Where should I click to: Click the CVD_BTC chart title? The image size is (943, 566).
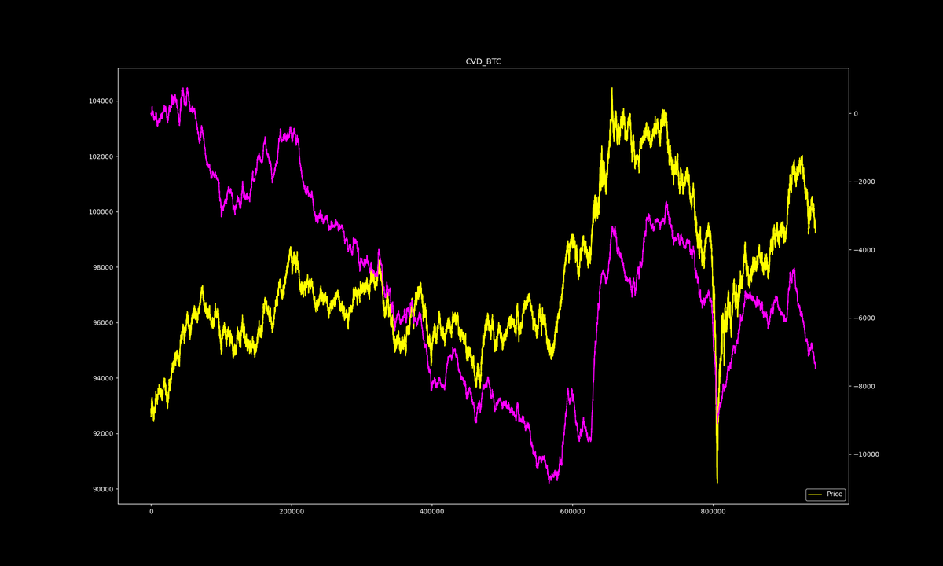tap(483, 61)
